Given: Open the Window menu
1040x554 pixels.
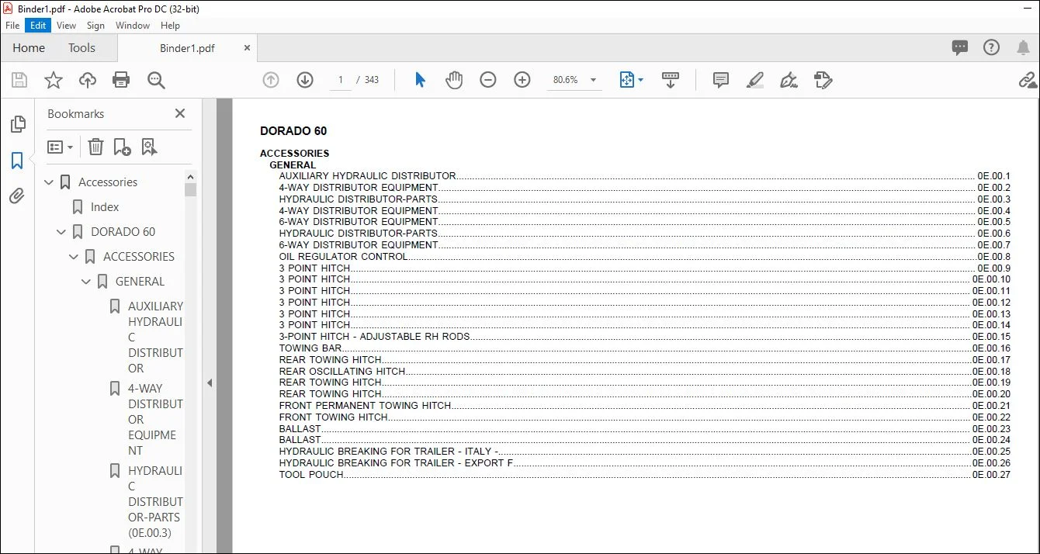Looking at the screenshot, I should [133, 26].
